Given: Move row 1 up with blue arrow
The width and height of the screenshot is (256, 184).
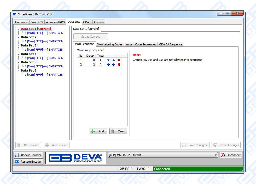Looking at the screenshot, I should click(x=108, y=60).
